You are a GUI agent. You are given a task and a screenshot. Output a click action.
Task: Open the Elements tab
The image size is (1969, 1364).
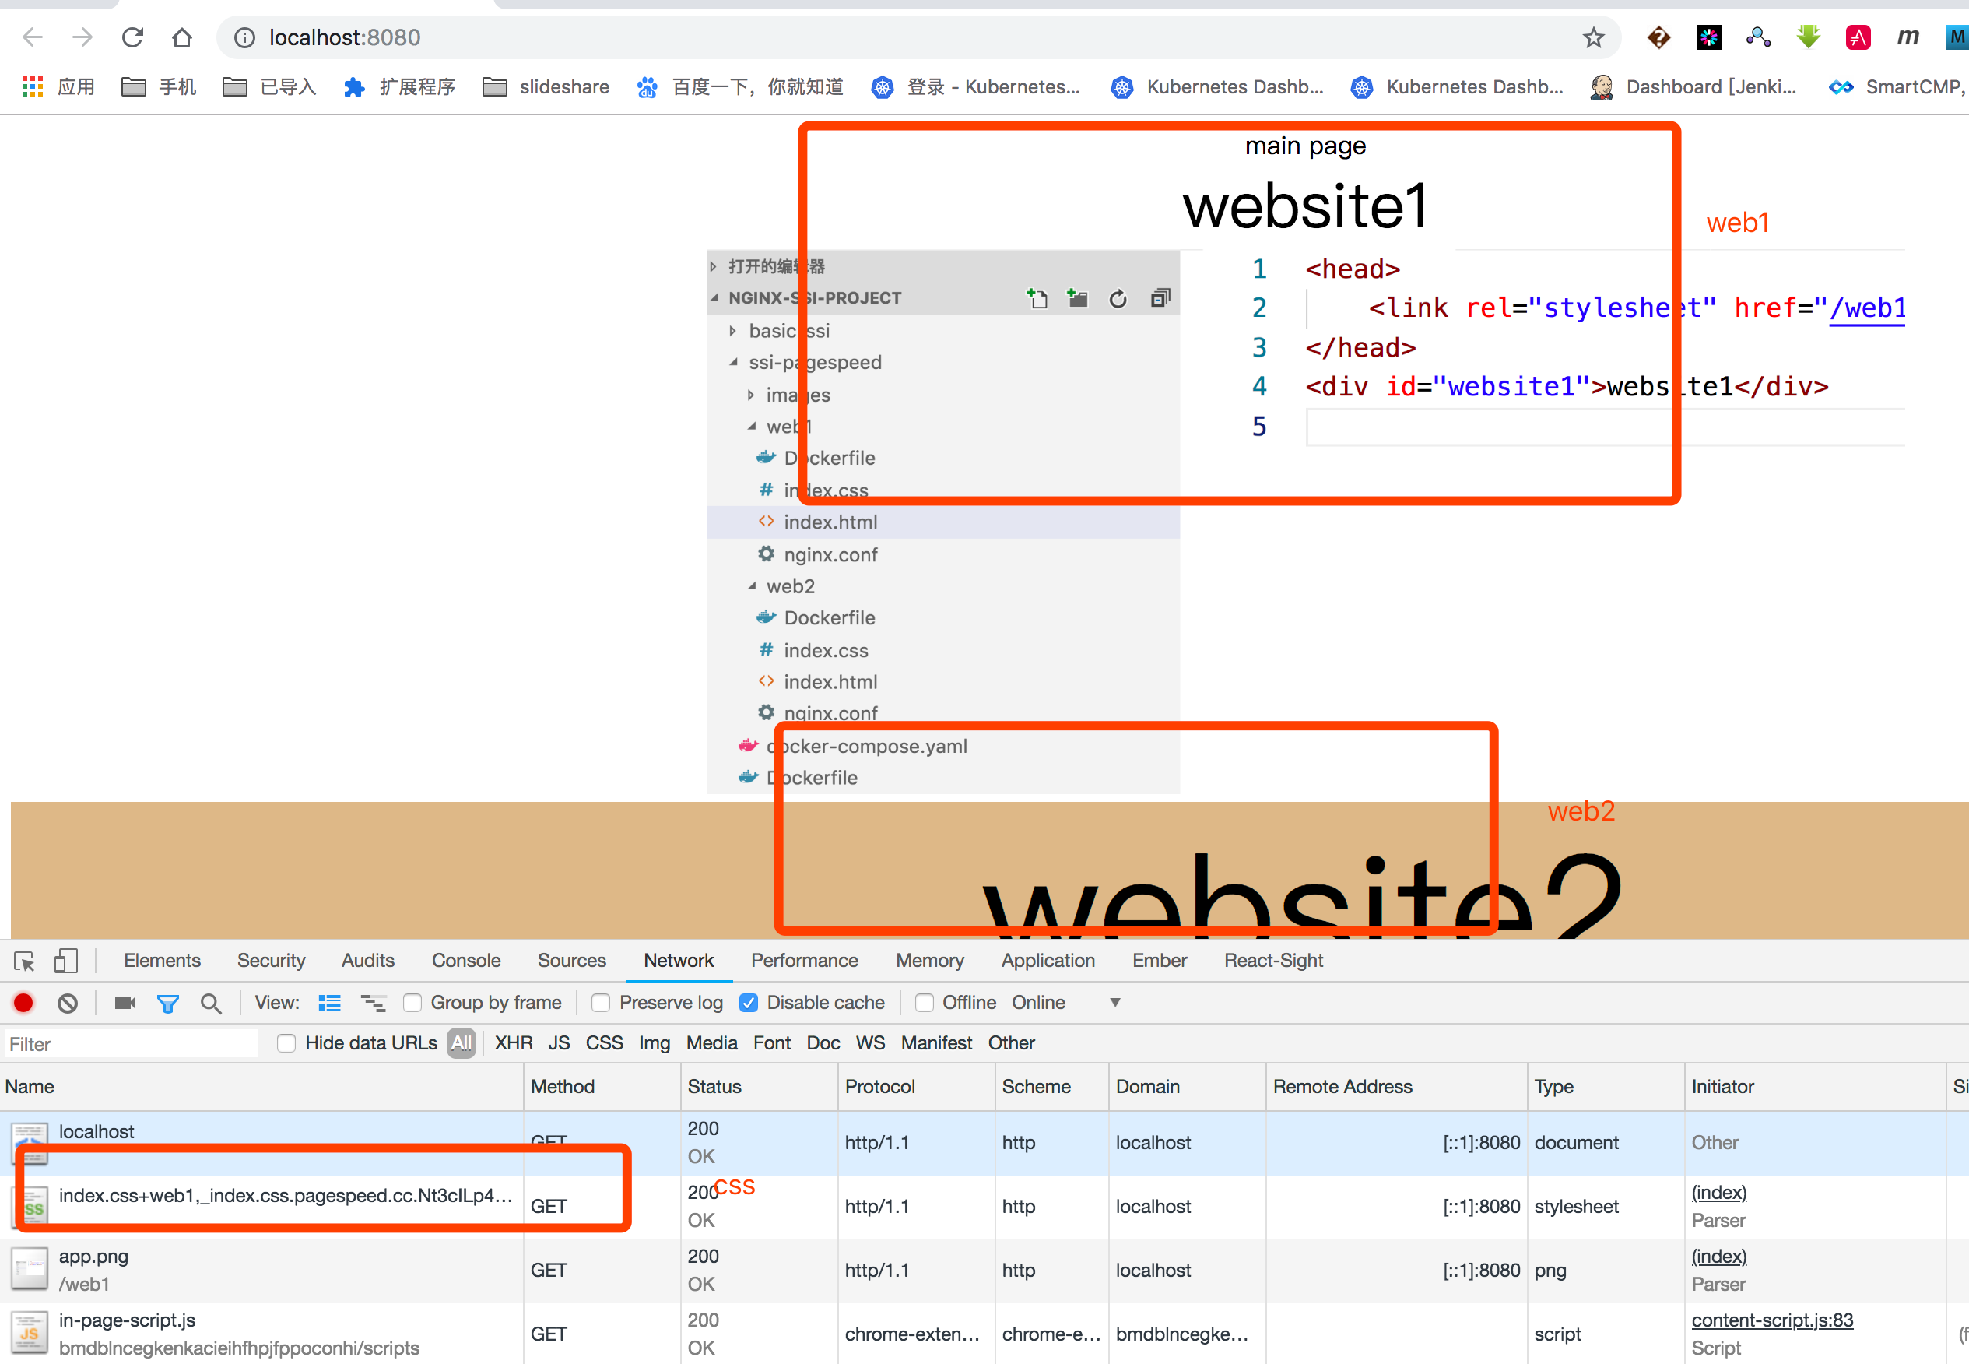[163, 961]
